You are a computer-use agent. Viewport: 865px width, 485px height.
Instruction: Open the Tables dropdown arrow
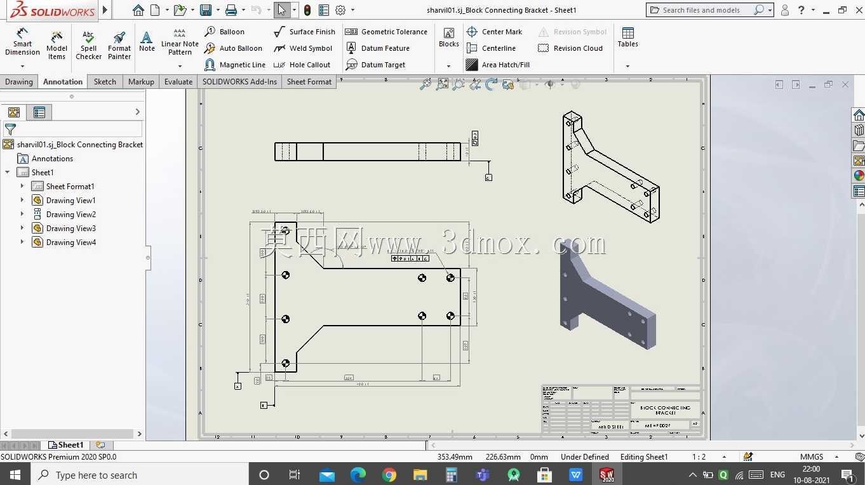coord(627,66)
